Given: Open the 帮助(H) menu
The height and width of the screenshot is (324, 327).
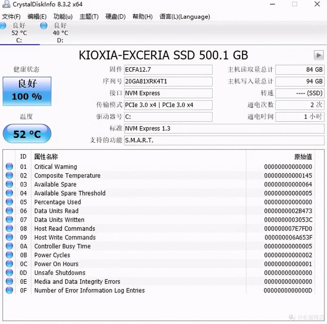Looking at the screenshot, I should click(x=143, y=17).
